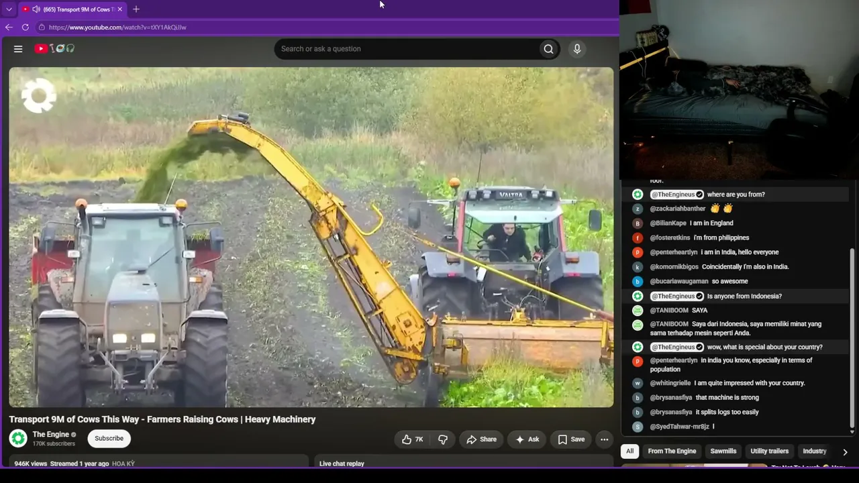Screen dimensions: 859x483
Task: Click the video title text
Action: (x=162, y=419)
